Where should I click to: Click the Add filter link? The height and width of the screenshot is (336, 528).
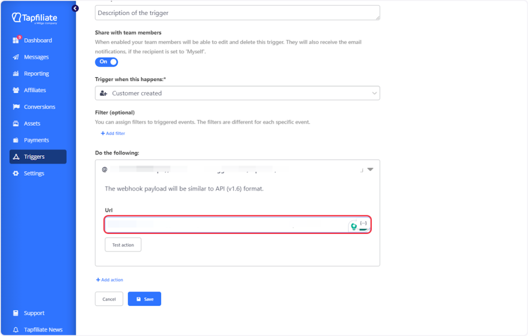(x=113, y=133)
